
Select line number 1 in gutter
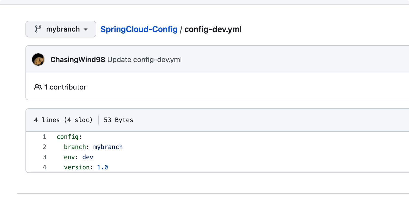[45, 137]
